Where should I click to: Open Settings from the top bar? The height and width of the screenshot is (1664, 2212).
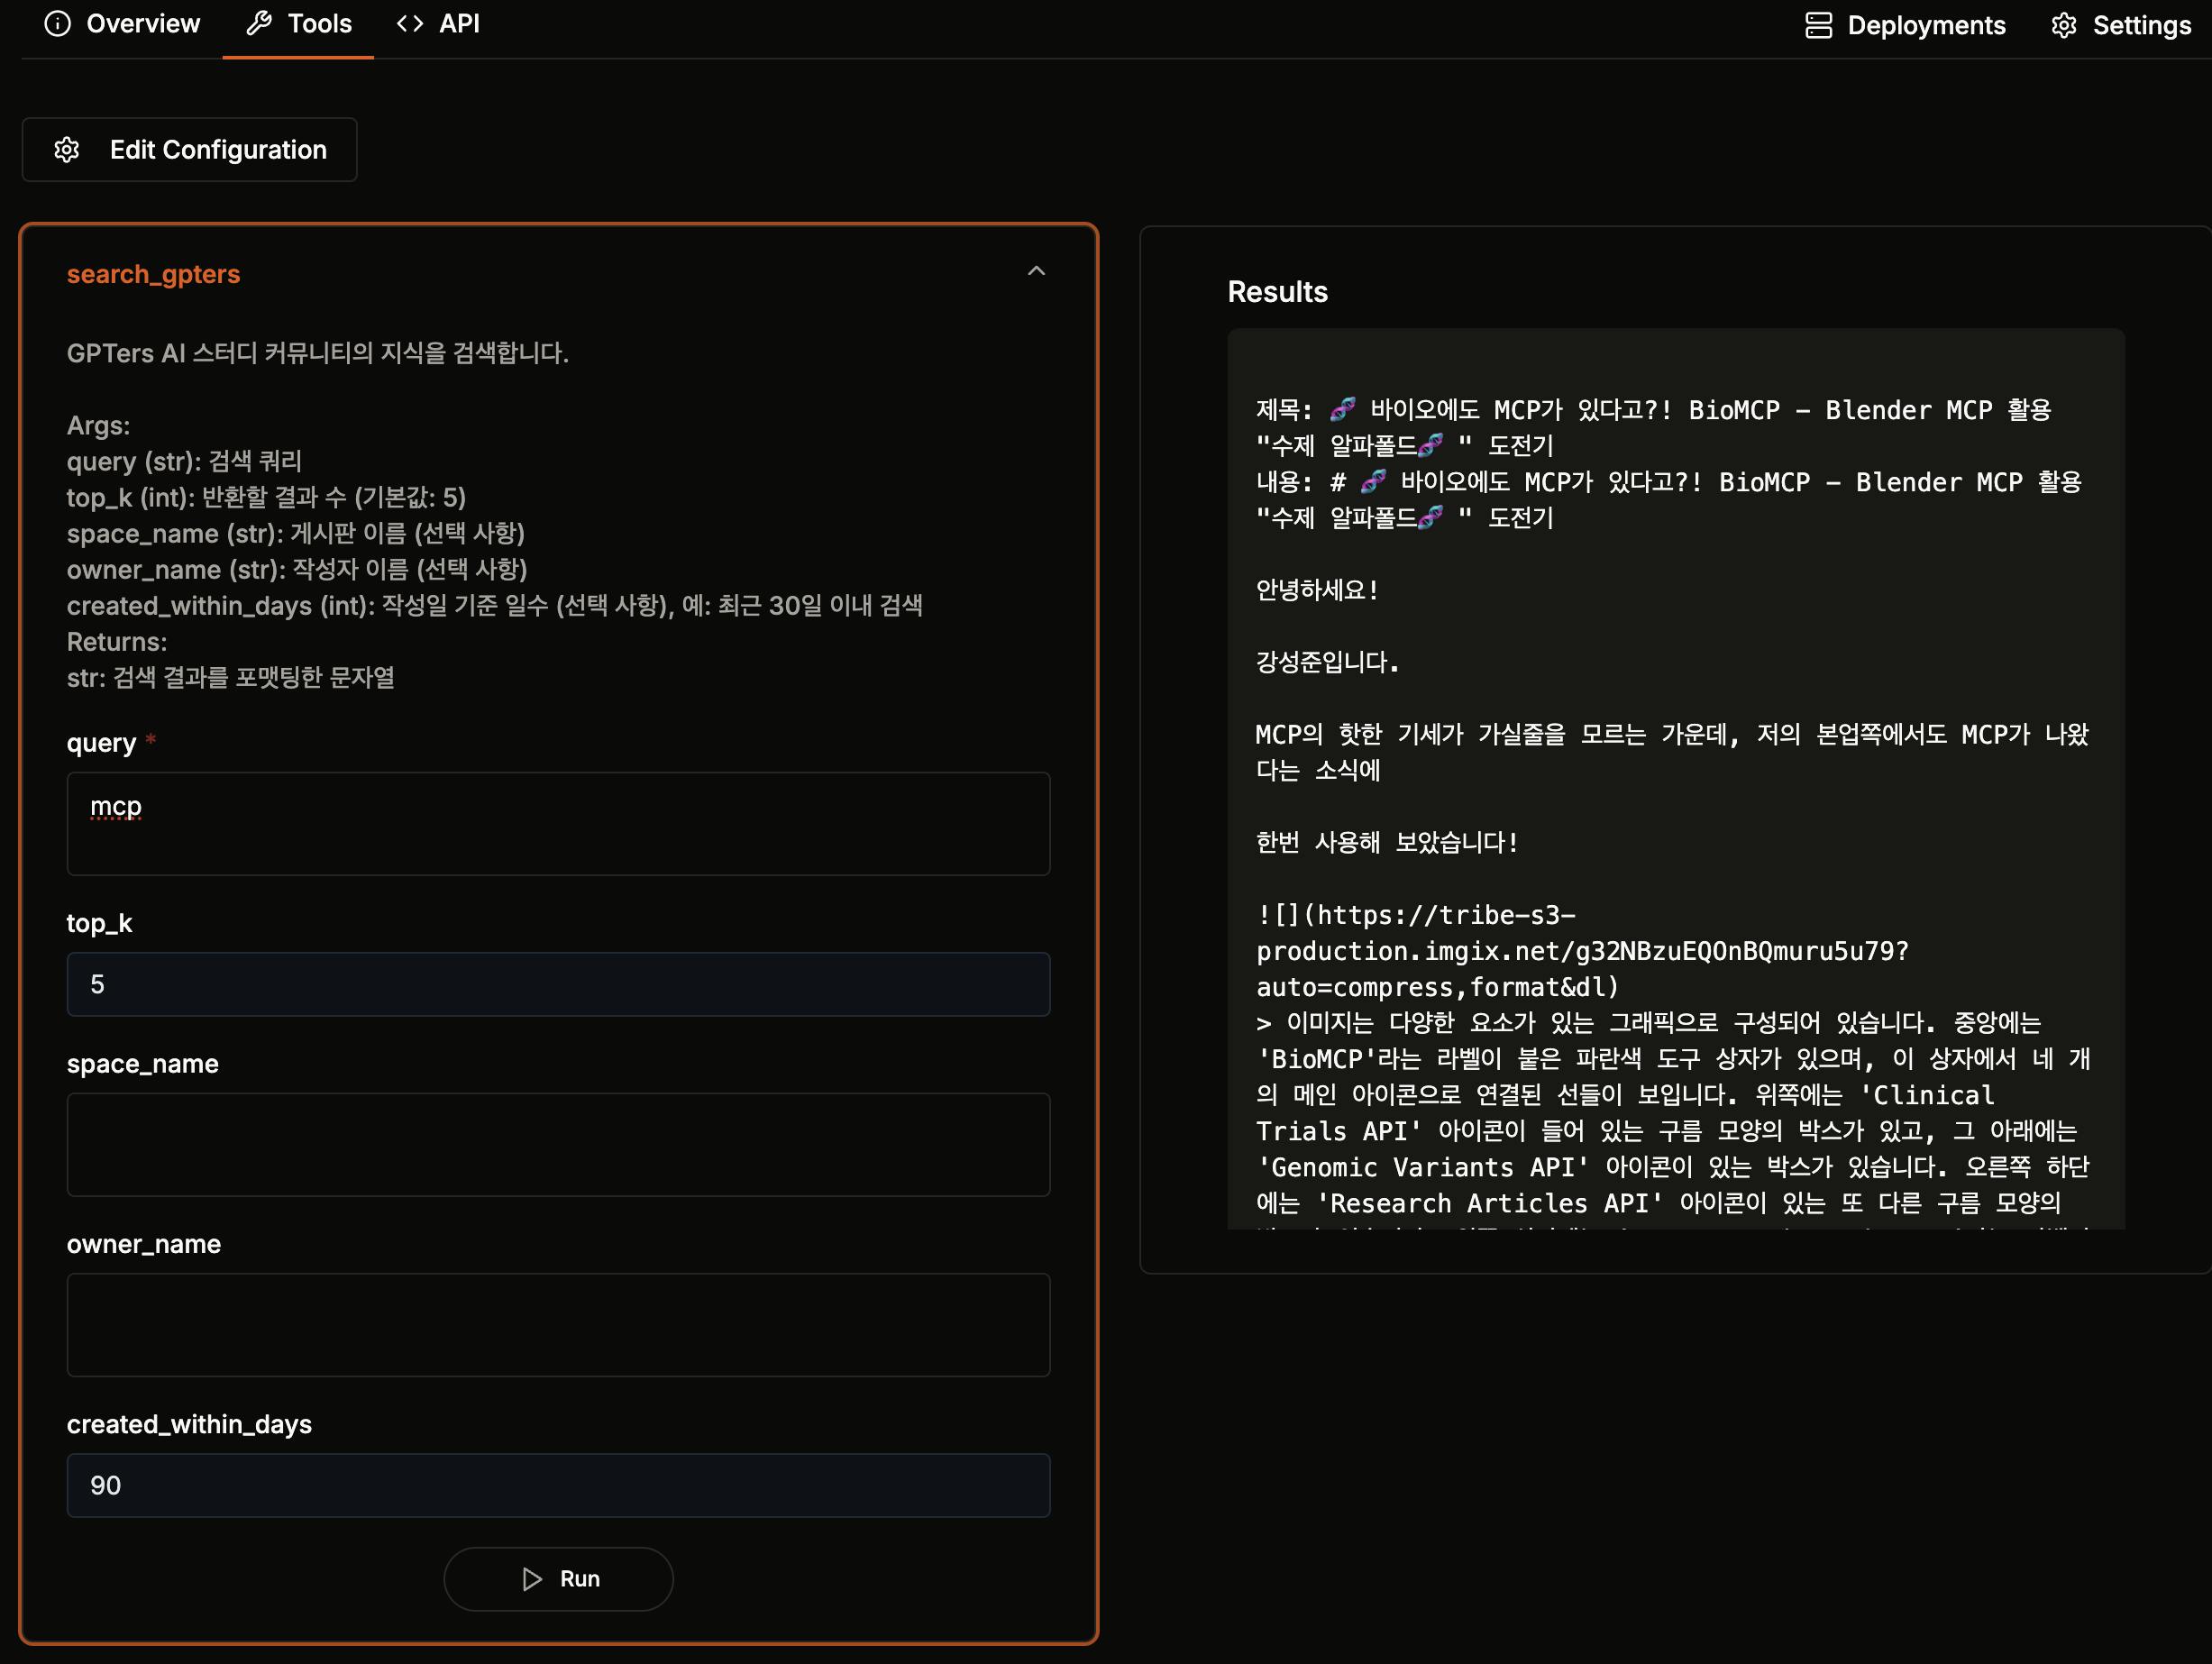pyautogui.click(x=2141, y=26)
